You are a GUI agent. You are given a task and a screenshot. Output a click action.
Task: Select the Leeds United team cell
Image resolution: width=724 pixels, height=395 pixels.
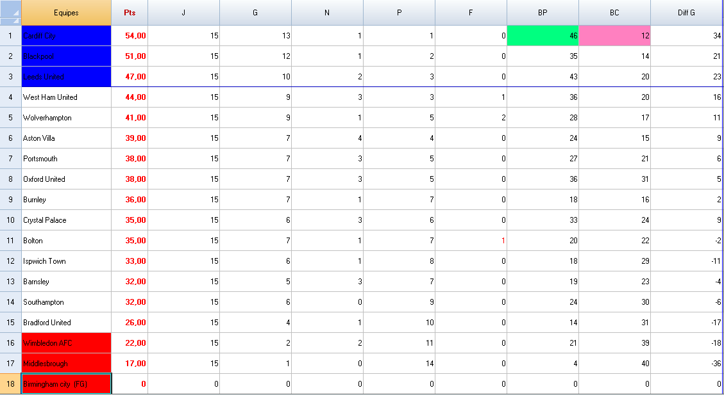pos(66,77)
